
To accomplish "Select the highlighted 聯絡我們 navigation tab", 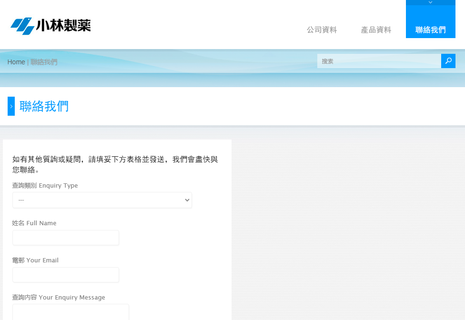I will 430,30.
